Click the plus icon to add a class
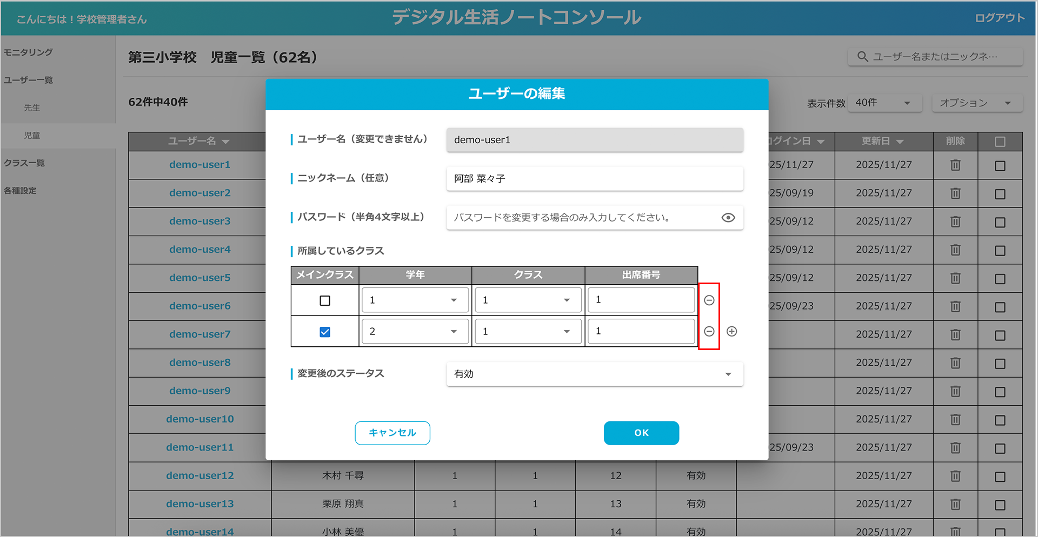Screen dimensions: 1038x537 731,331
